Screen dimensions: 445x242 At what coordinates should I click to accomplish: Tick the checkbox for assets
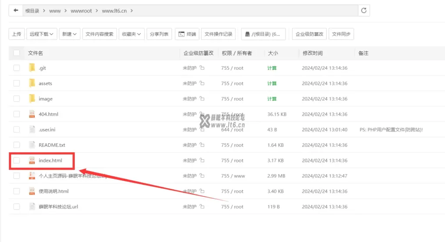pos(17,83)
